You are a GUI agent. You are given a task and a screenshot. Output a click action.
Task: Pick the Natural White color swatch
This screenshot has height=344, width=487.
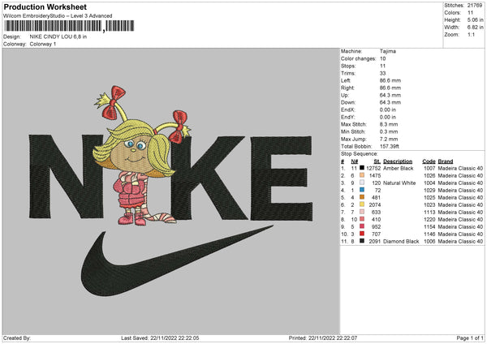362,183
